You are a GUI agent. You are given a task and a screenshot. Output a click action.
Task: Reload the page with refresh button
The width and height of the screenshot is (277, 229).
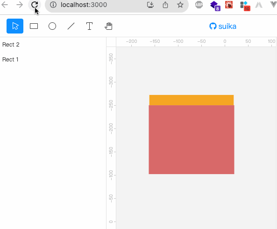[x=35, y=5]
